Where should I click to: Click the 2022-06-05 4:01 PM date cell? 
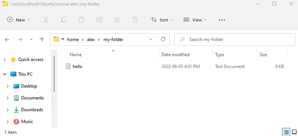(181, 67)
